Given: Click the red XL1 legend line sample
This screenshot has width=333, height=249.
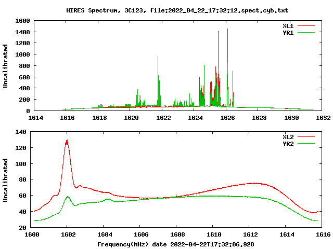Looking at the screenshot, I should [306, 26].
